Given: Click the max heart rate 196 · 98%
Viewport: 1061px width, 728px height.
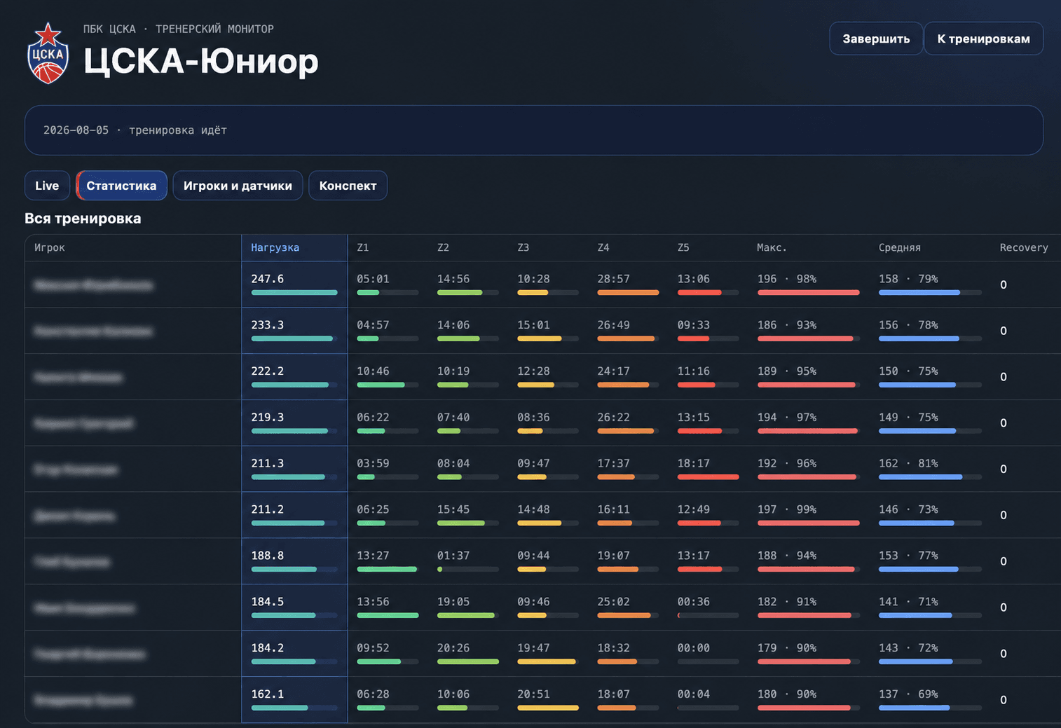Looking at the screenshot, I should [x=787, y=279].
